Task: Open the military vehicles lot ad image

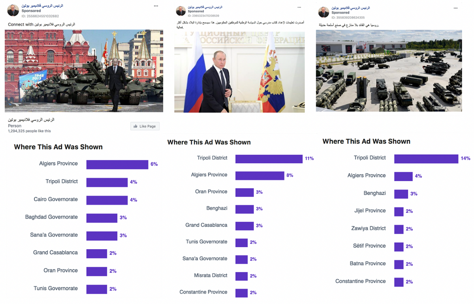Action: coord(389,71)
